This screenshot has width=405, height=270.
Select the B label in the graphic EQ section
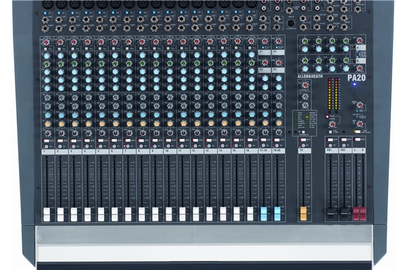pyautogui.click(x=360, y=61)
